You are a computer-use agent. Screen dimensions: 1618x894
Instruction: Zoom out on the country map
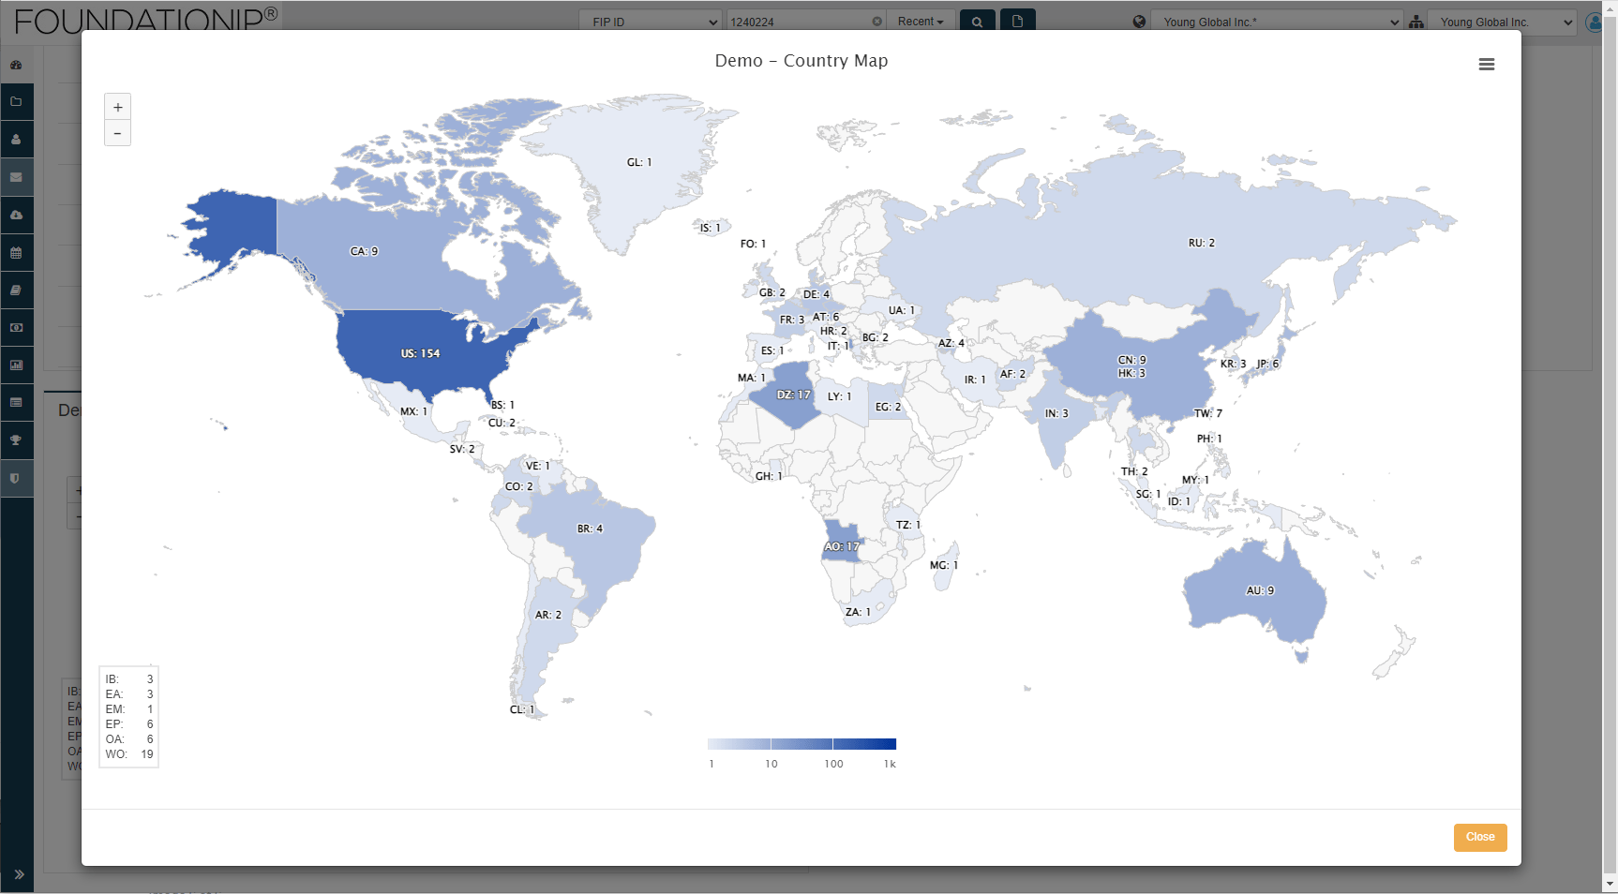(117, 133)
